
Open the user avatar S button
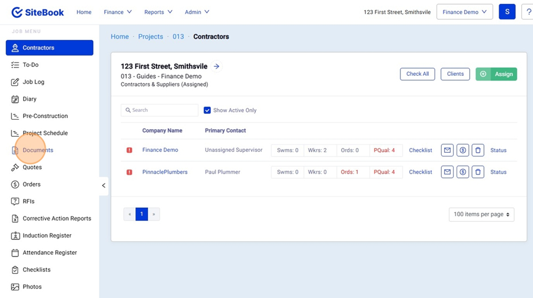point(507,12)
